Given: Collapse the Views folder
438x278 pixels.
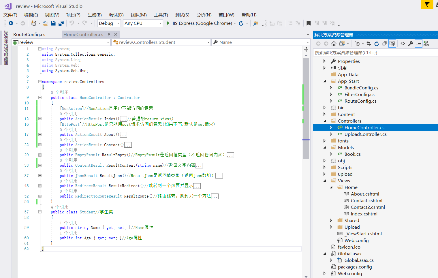Looking at the screenshot, I should (325, 181).
